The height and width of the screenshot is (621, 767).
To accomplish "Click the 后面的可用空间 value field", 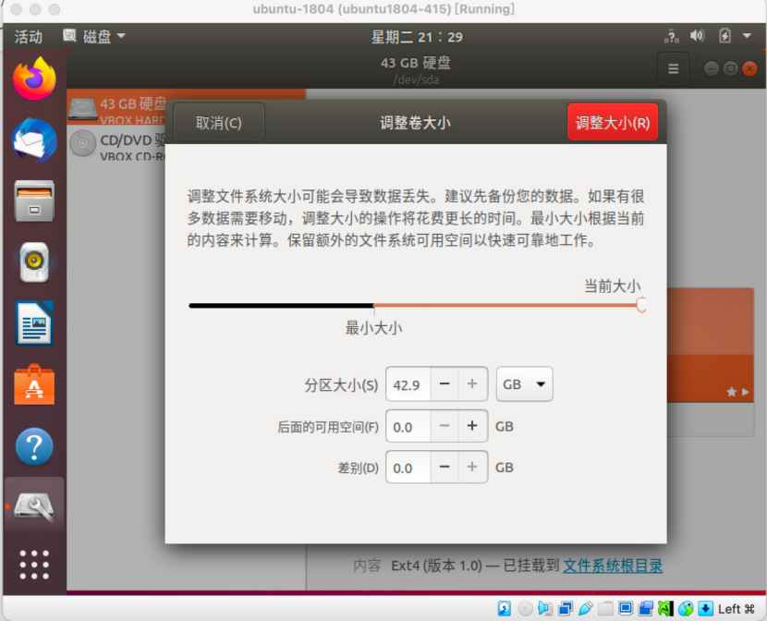I will click(x=408, y=426).
